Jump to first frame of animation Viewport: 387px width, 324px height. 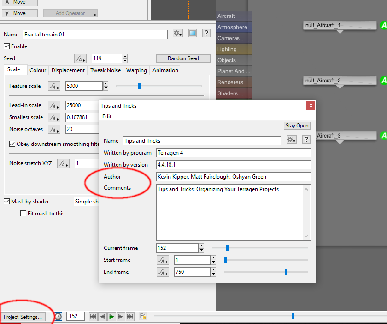pos(93,317)
